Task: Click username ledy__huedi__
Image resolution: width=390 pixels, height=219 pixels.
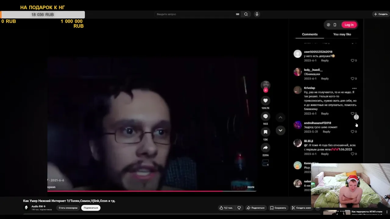Action: coord(313,70)
